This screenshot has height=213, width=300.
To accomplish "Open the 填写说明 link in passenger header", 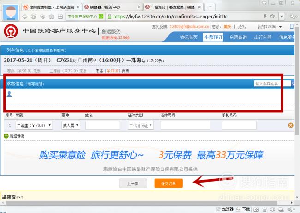I will pyautogui.click(x=36, y=84).
